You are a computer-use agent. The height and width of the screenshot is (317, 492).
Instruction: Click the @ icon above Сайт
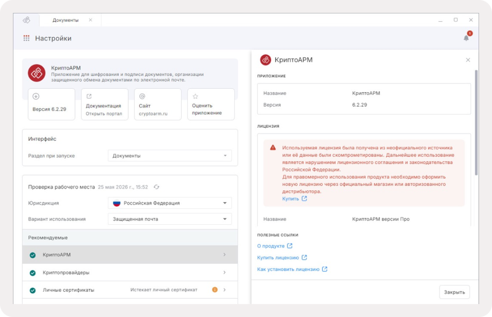(x=142, y=96)
